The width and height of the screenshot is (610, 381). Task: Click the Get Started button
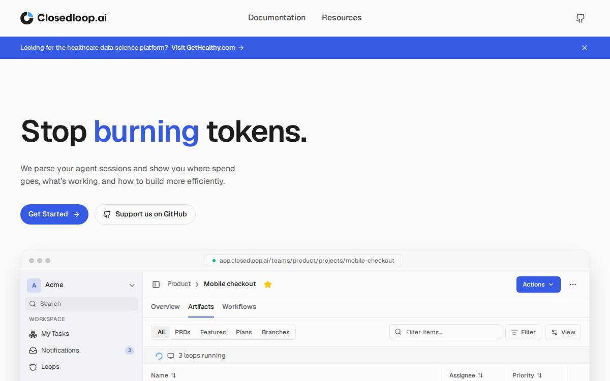[54, 214]
